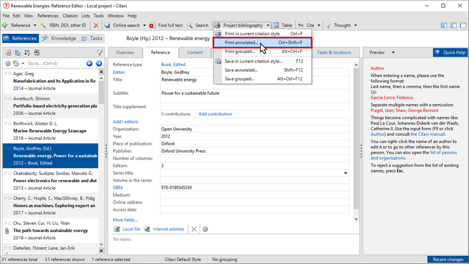The height and width of the screenshot is (264, 469).
Task: Choose Print in current citation style
Action: [263, 34]
